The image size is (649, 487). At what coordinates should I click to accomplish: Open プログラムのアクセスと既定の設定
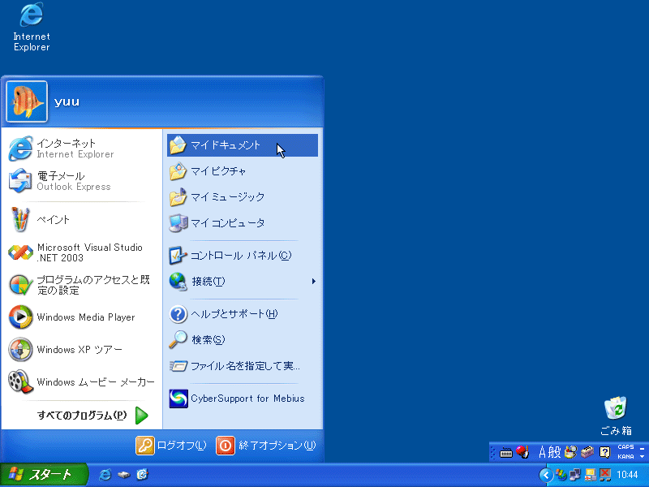click(81, 285)
